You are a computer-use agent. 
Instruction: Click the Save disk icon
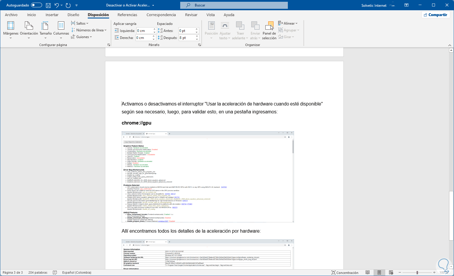point(48,5)
